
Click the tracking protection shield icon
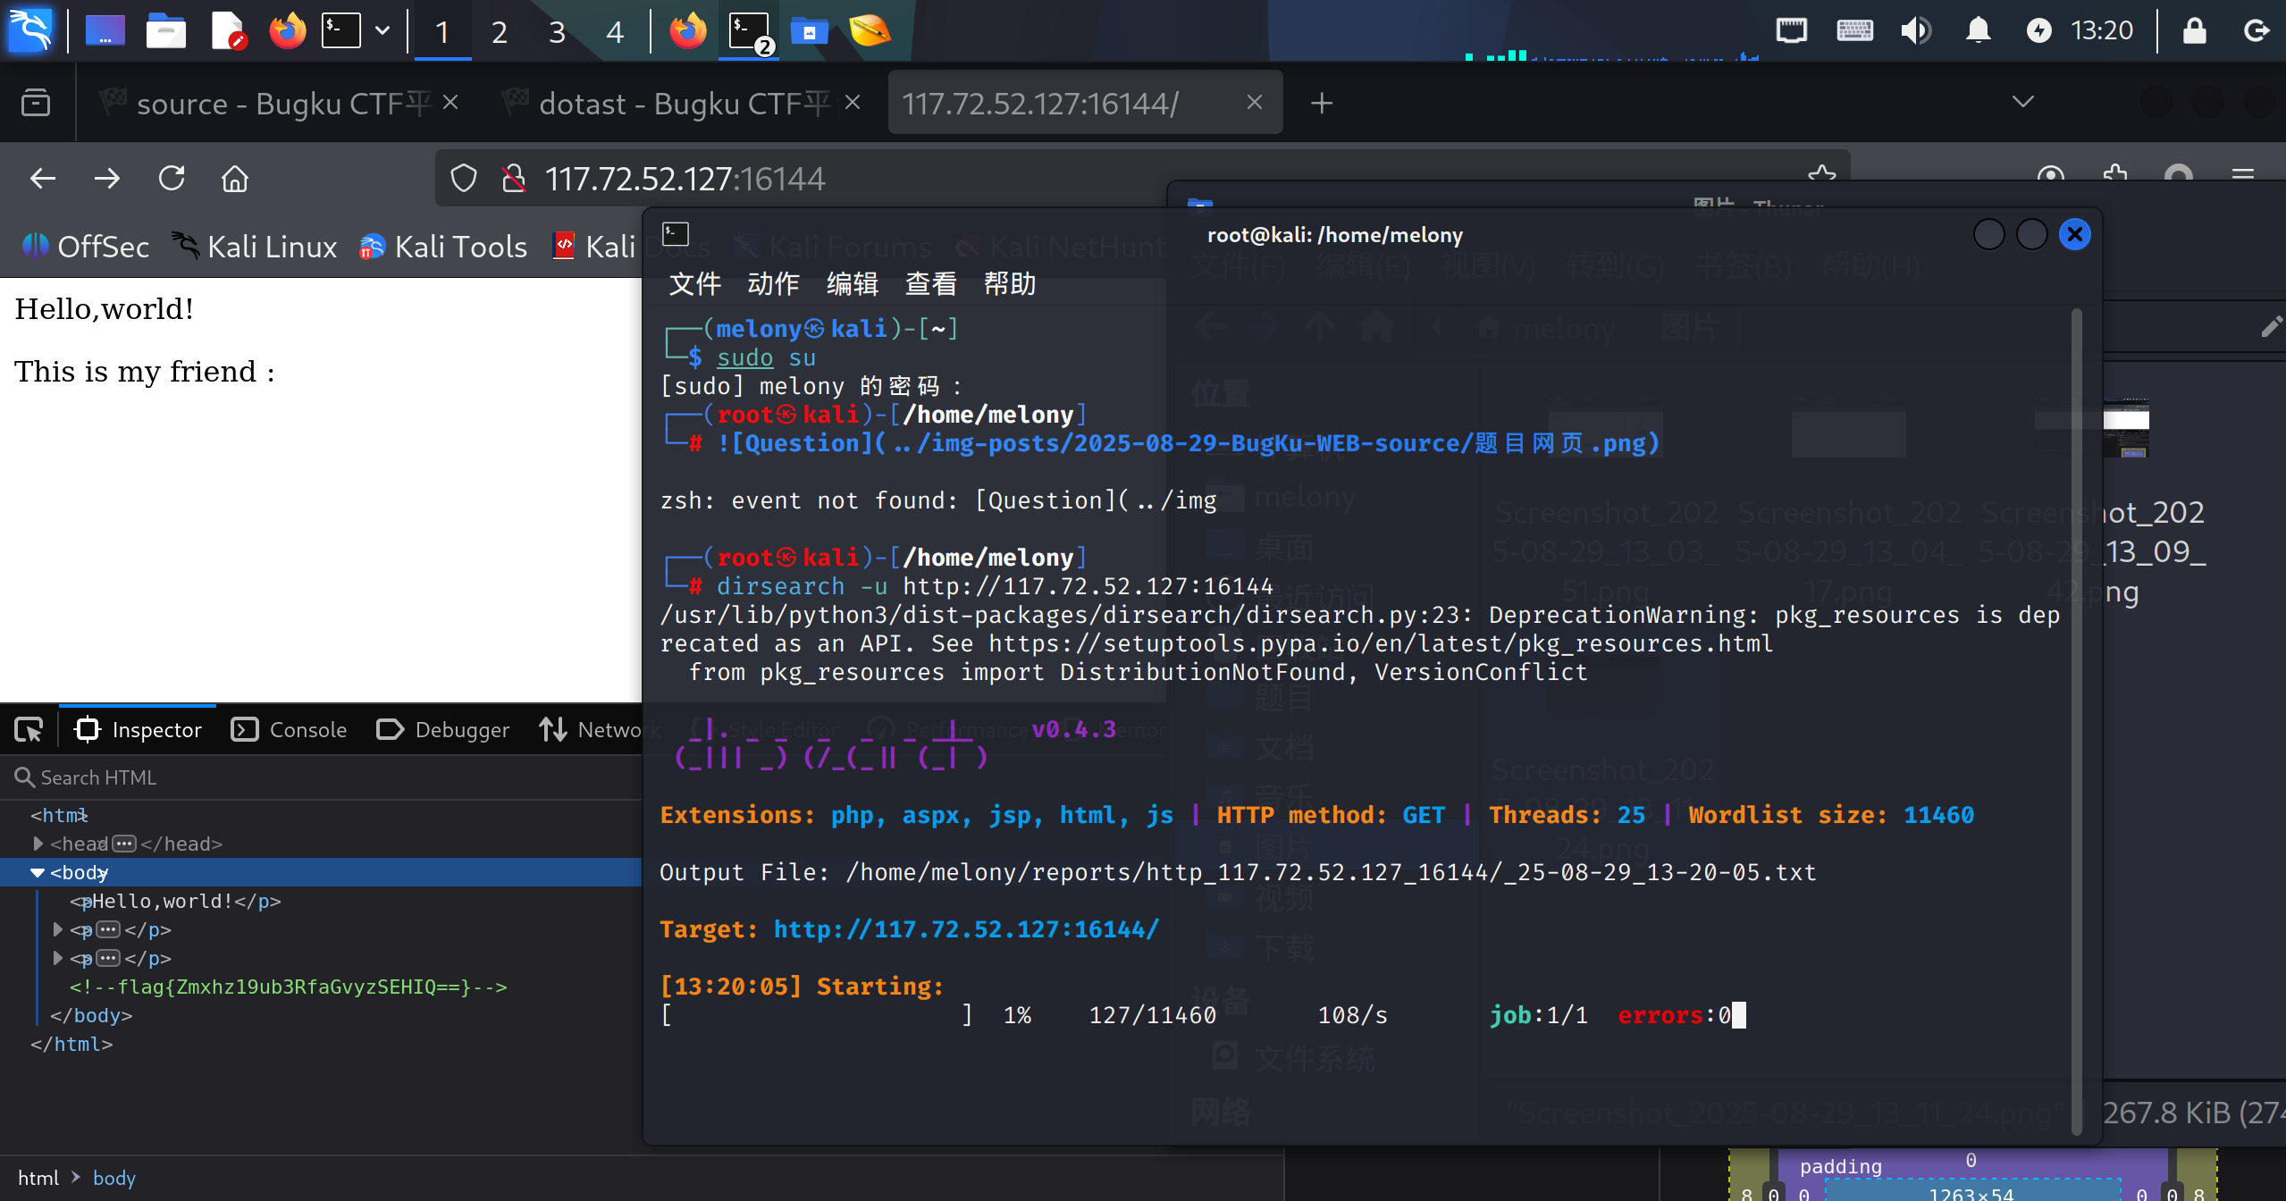coord(463,179)
